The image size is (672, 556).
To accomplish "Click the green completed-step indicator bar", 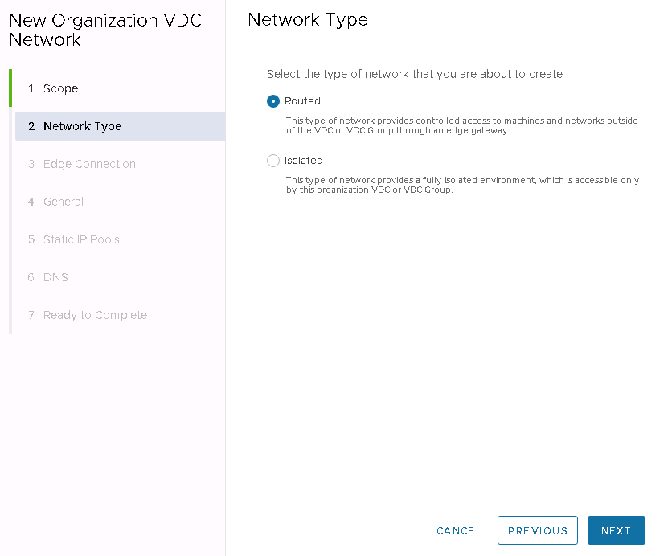I will click(10, 88).
